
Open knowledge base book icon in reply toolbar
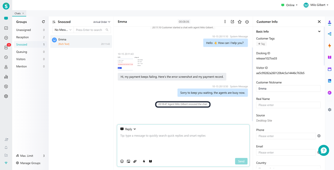pos(150,161)
